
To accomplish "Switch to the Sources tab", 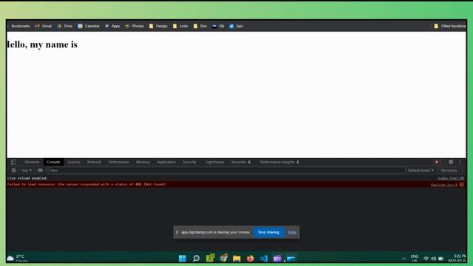I will coord(74,162).
